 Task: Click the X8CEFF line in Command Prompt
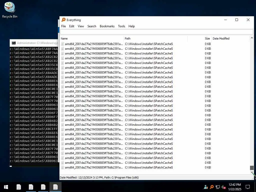(x=34, y=129)
